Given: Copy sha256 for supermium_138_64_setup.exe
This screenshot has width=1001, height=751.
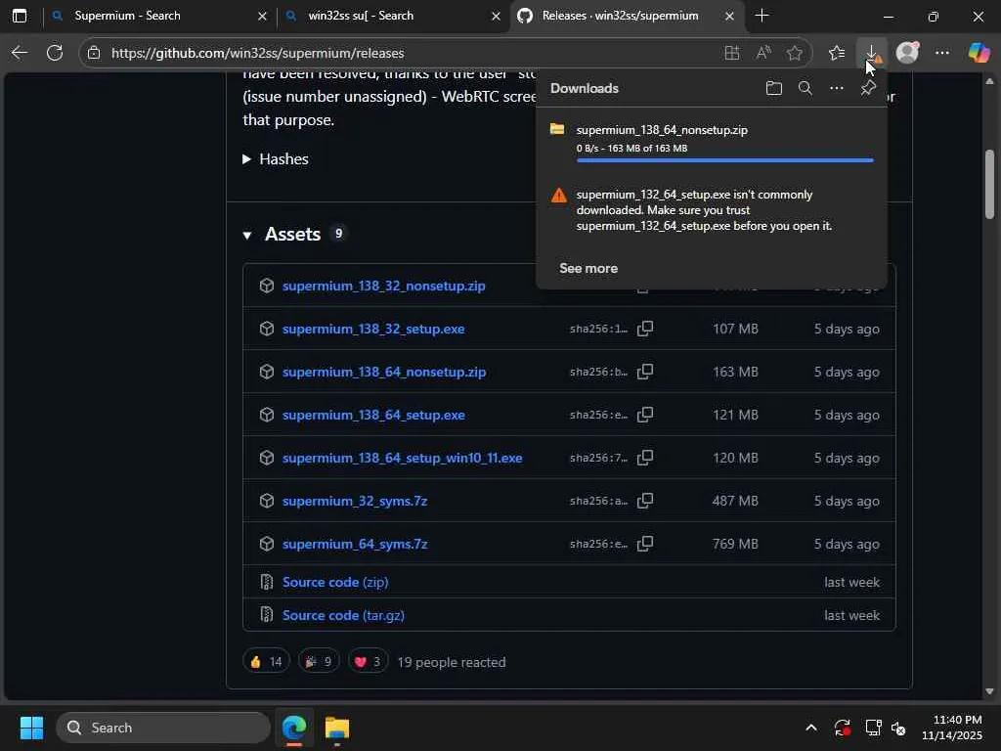Looking at the screenshot, I should pos(645,415).
